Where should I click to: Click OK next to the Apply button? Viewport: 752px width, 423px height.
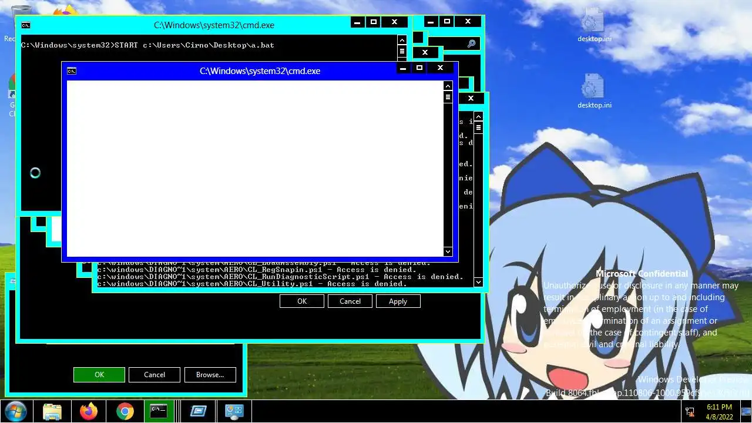click(x=302, y=301)
